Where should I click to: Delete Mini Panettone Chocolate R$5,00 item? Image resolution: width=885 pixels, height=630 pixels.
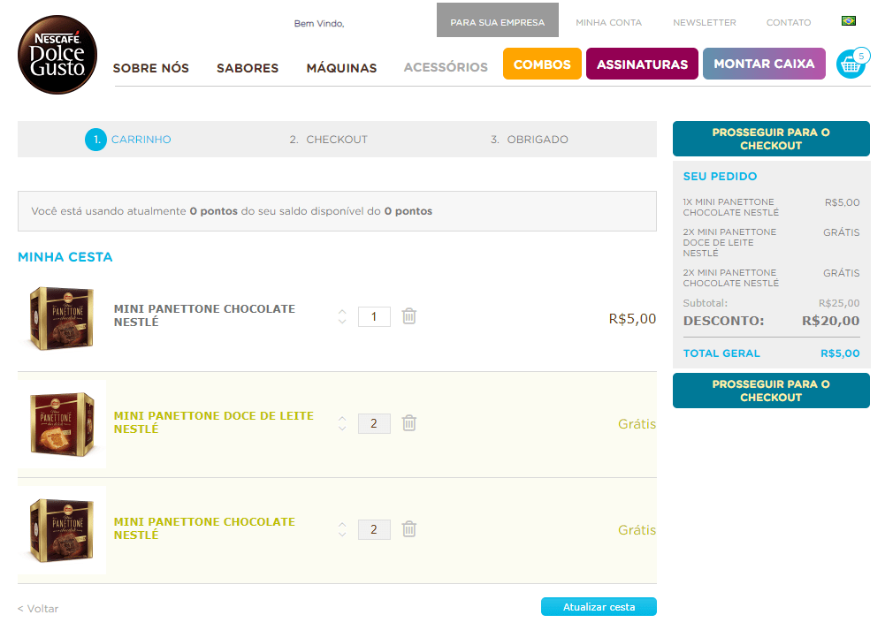408,316
